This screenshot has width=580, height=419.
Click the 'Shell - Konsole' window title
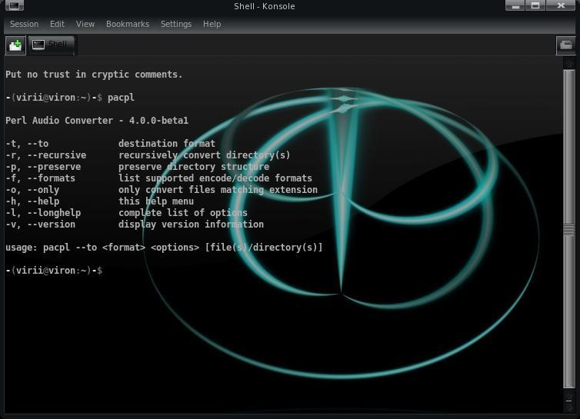[x=265, y=6]
